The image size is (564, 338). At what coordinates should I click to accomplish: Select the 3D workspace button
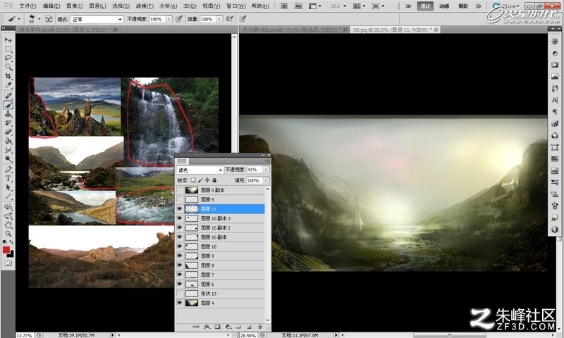(x=408, y=6)
